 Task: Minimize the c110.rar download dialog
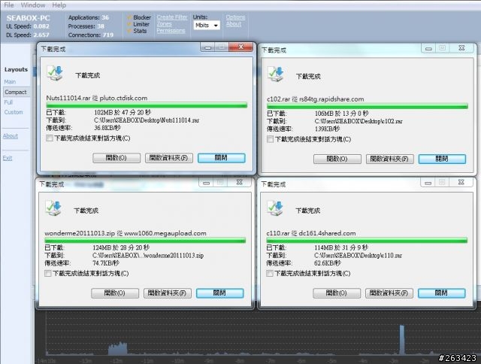(428, 183)
